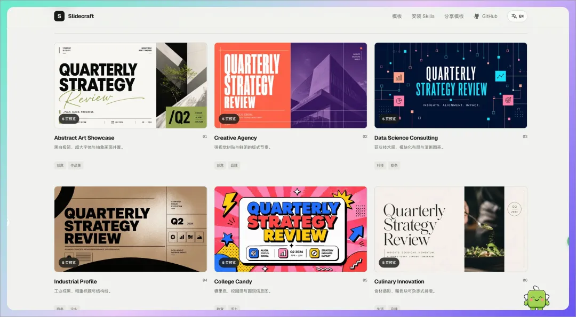Click the card number 05
576x317 pixels.
365,280
